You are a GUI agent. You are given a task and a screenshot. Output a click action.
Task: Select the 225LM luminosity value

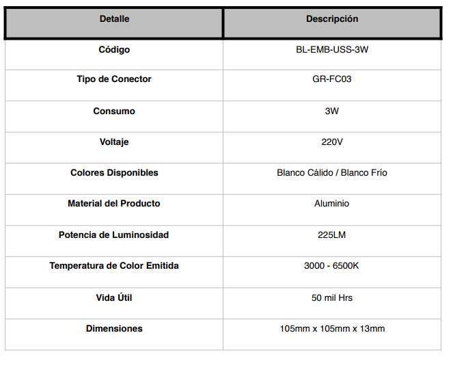coord(332,235)
